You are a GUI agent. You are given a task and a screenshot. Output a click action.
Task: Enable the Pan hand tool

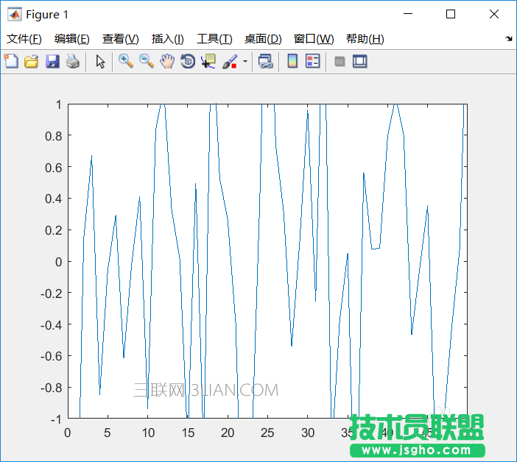(x=167, y=61)
